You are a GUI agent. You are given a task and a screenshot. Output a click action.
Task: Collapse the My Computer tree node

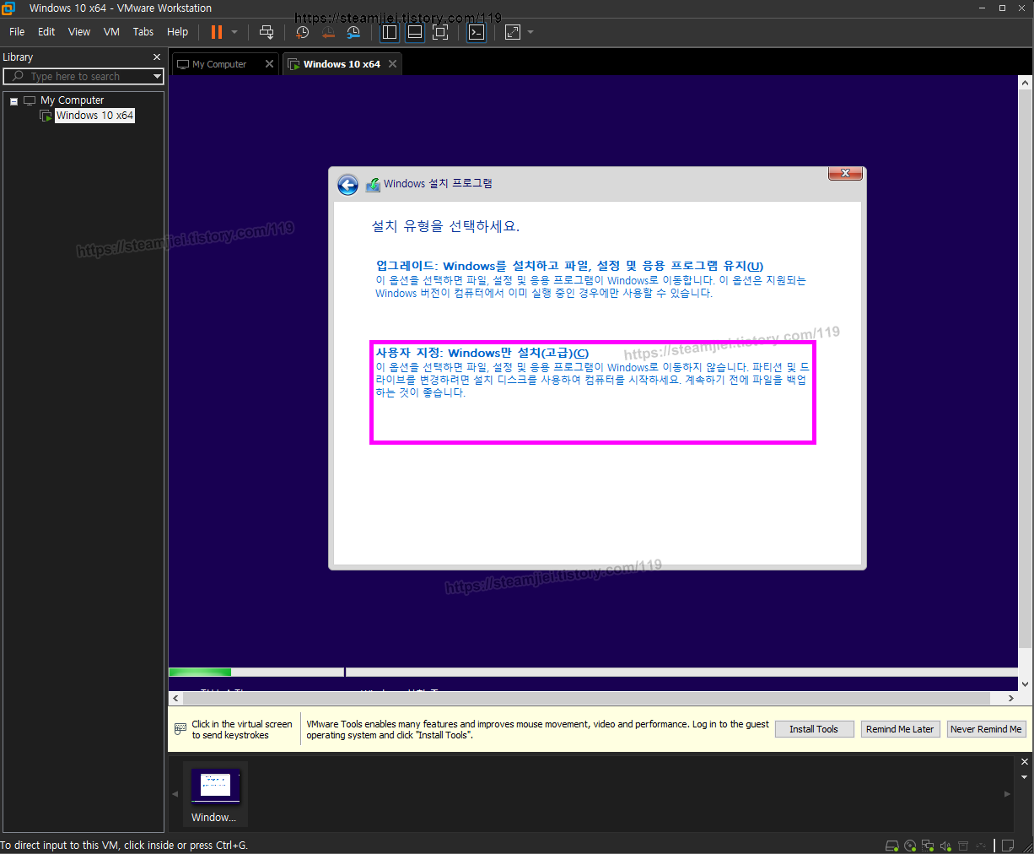(13, 101)
